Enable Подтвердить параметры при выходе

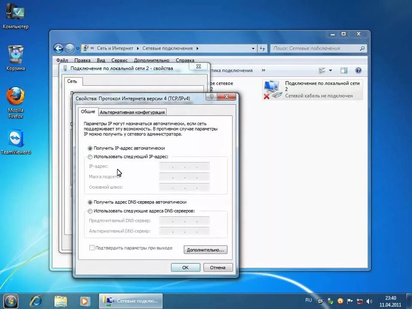pos(92,248)
